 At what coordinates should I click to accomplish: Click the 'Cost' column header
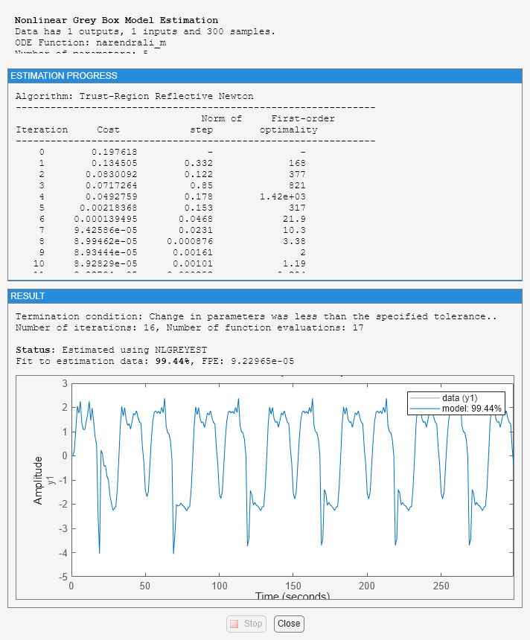(108, 129)
